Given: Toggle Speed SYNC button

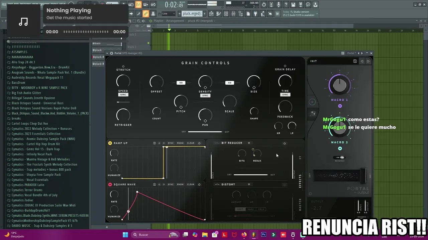Looking at the screenshot, I should (123, 95).
